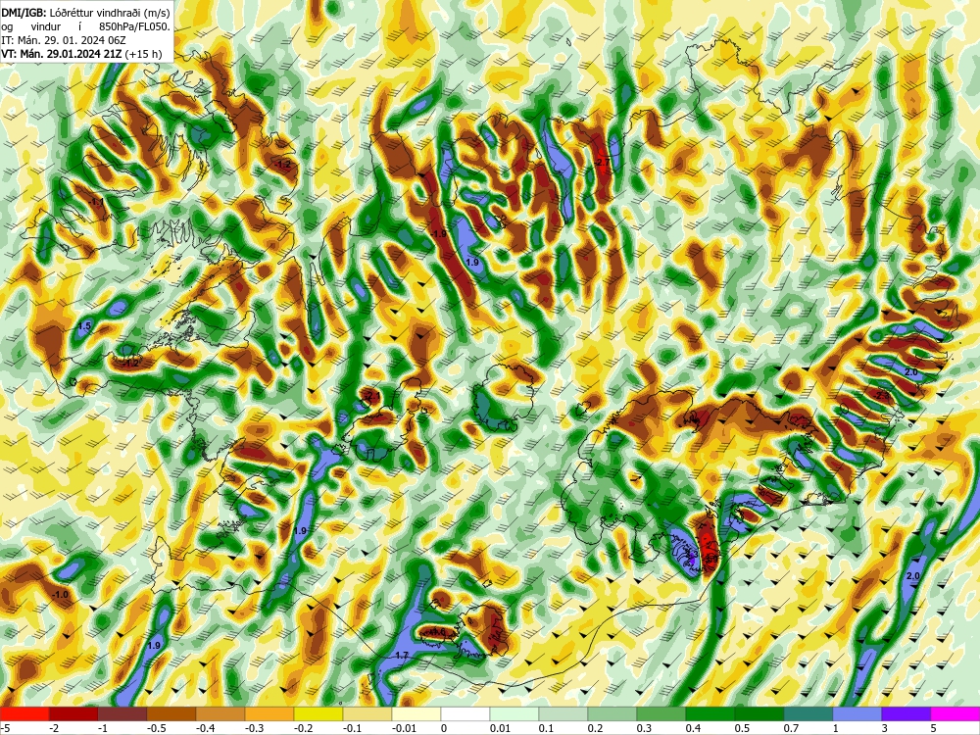Select the dark red legend swatch between -2 and -1
Viewport: 980px width, 735px height.
click(x=73, y=713)
